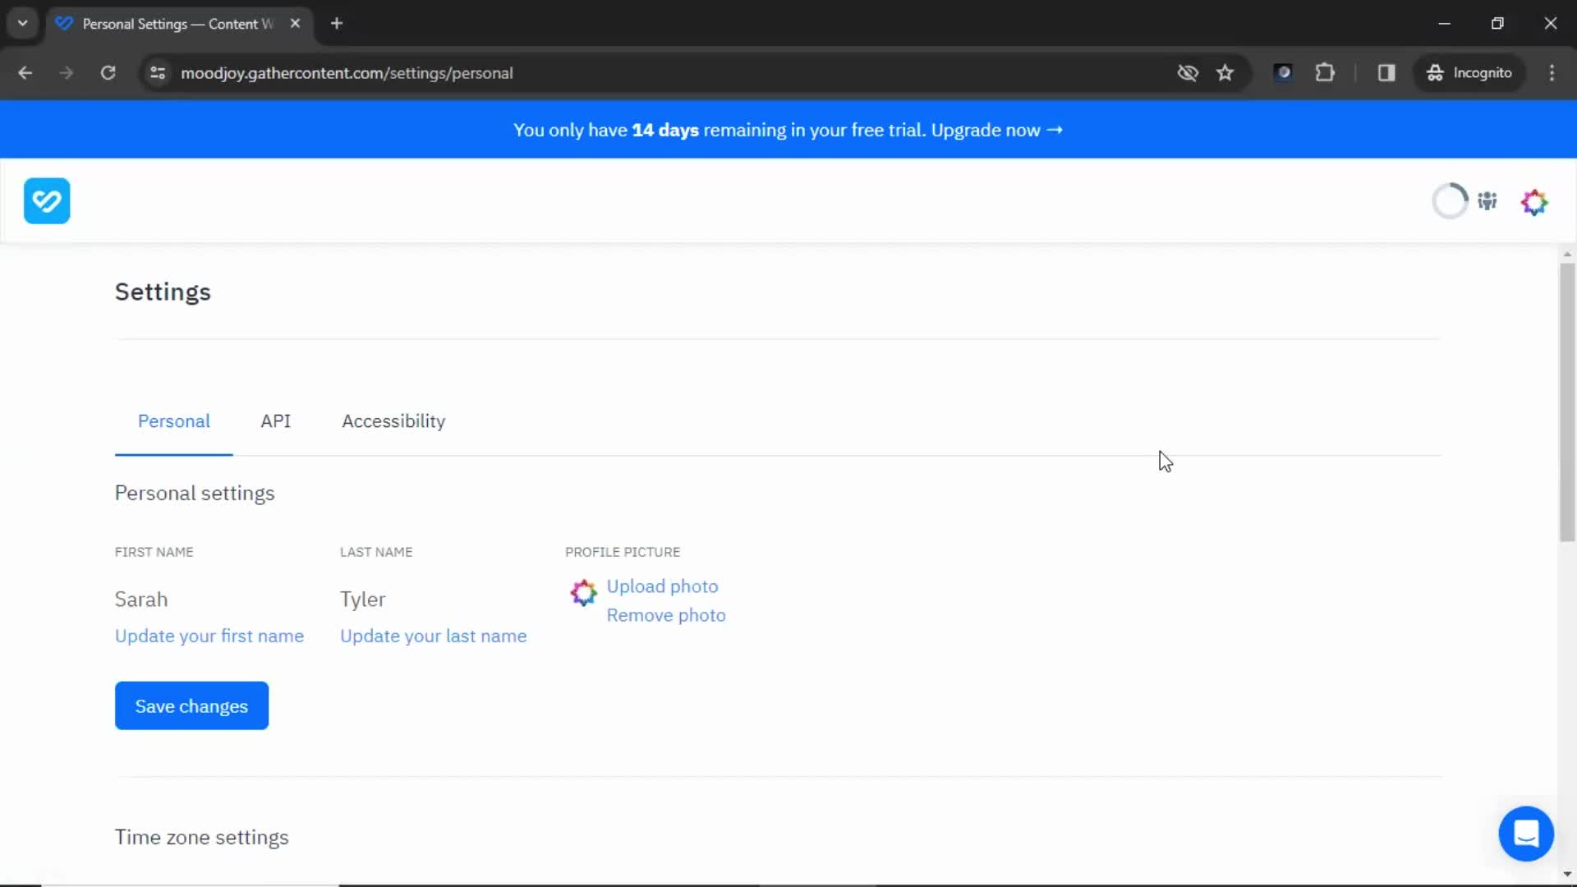Click the Remove photo link

pyautogui.click(x=666, y=615)
